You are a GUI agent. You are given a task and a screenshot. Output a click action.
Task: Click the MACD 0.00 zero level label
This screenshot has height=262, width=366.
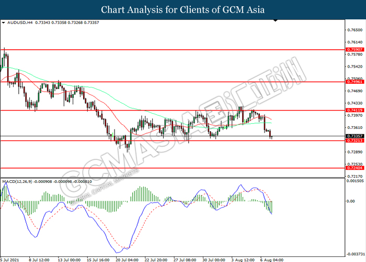tap(350, 201)
